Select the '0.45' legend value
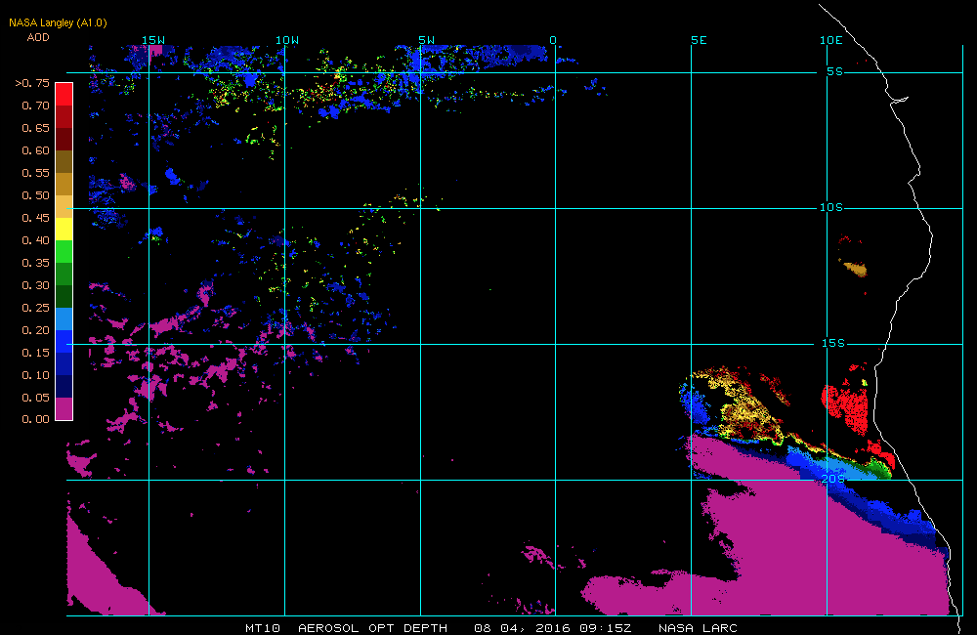The image size is (977, 635). 35,218
